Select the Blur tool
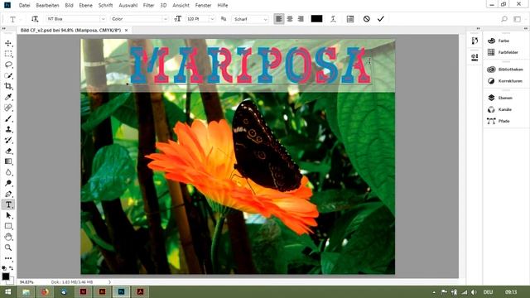Image resolution: width=530 pixels, height=298 pixels. click(8, 172)
